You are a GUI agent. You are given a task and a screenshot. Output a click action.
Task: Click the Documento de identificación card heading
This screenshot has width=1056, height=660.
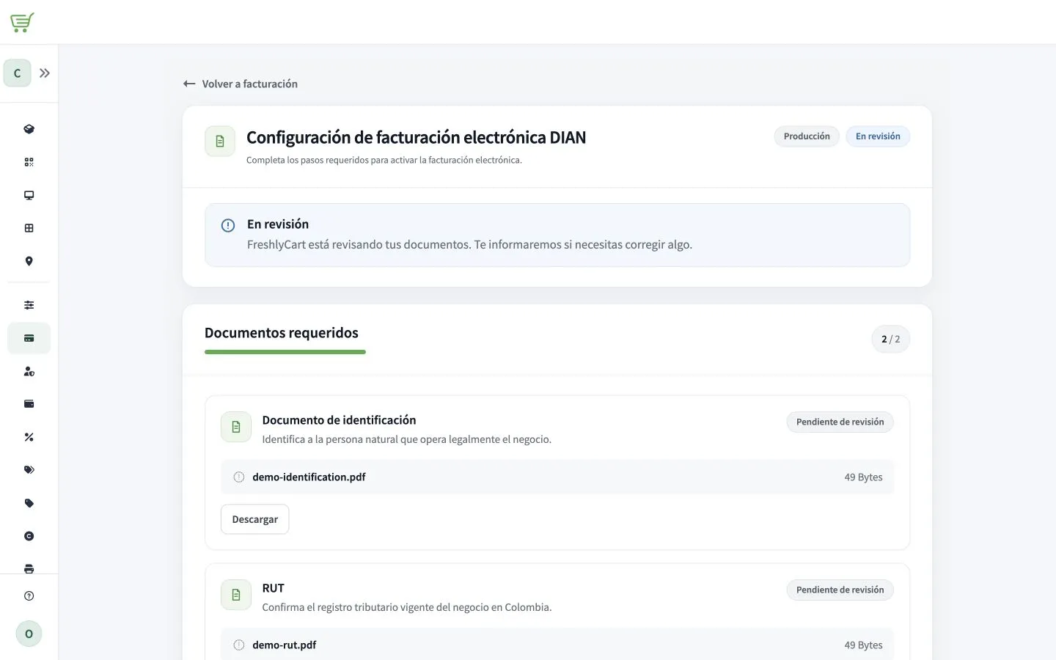tap(339, 420)
